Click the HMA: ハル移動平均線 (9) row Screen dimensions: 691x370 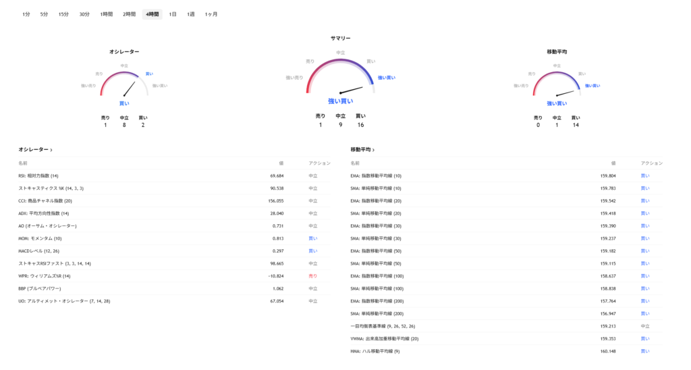375,351
